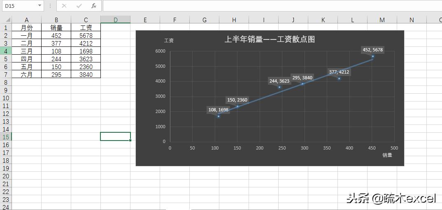The width and height of the screenshot is (442, 210).
Task: Select row 4 header
Action: coord(7,51)
